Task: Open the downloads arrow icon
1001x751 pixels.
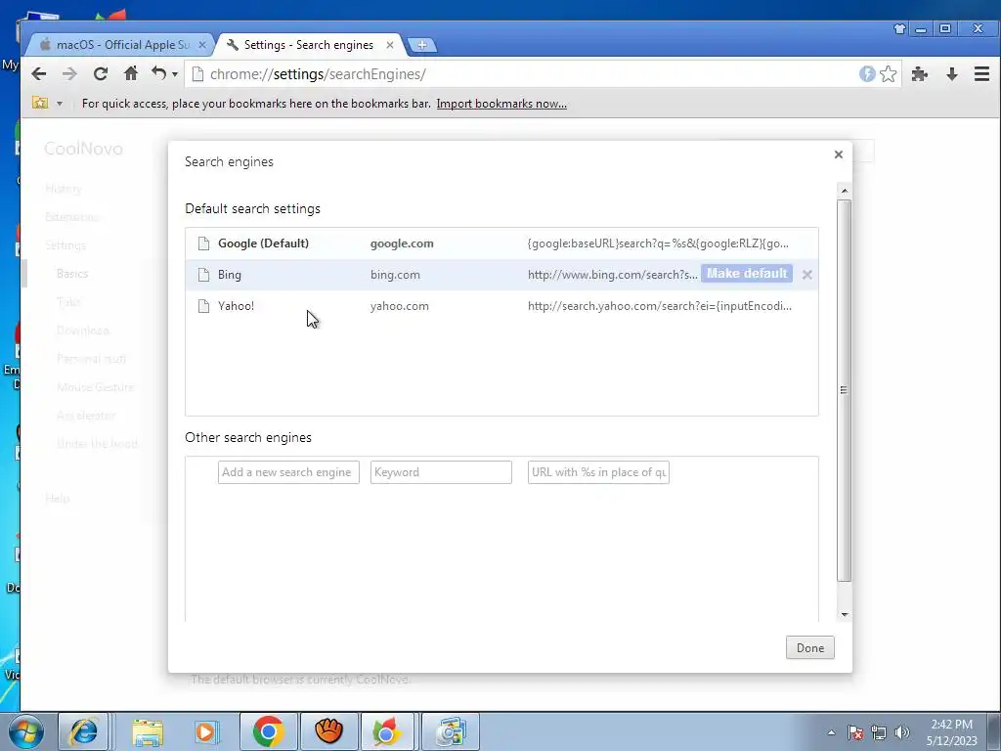Action: point(952,74)
